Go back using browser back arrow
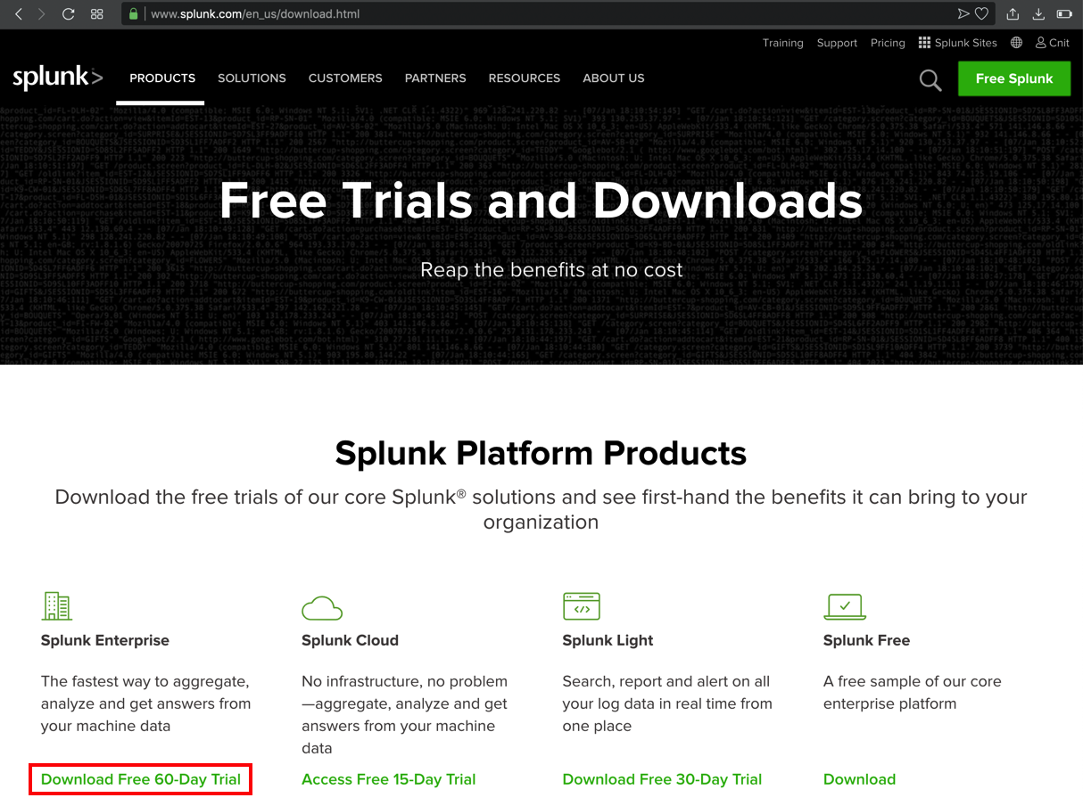This screenshot has width=1083, height=806. point(19,14)
